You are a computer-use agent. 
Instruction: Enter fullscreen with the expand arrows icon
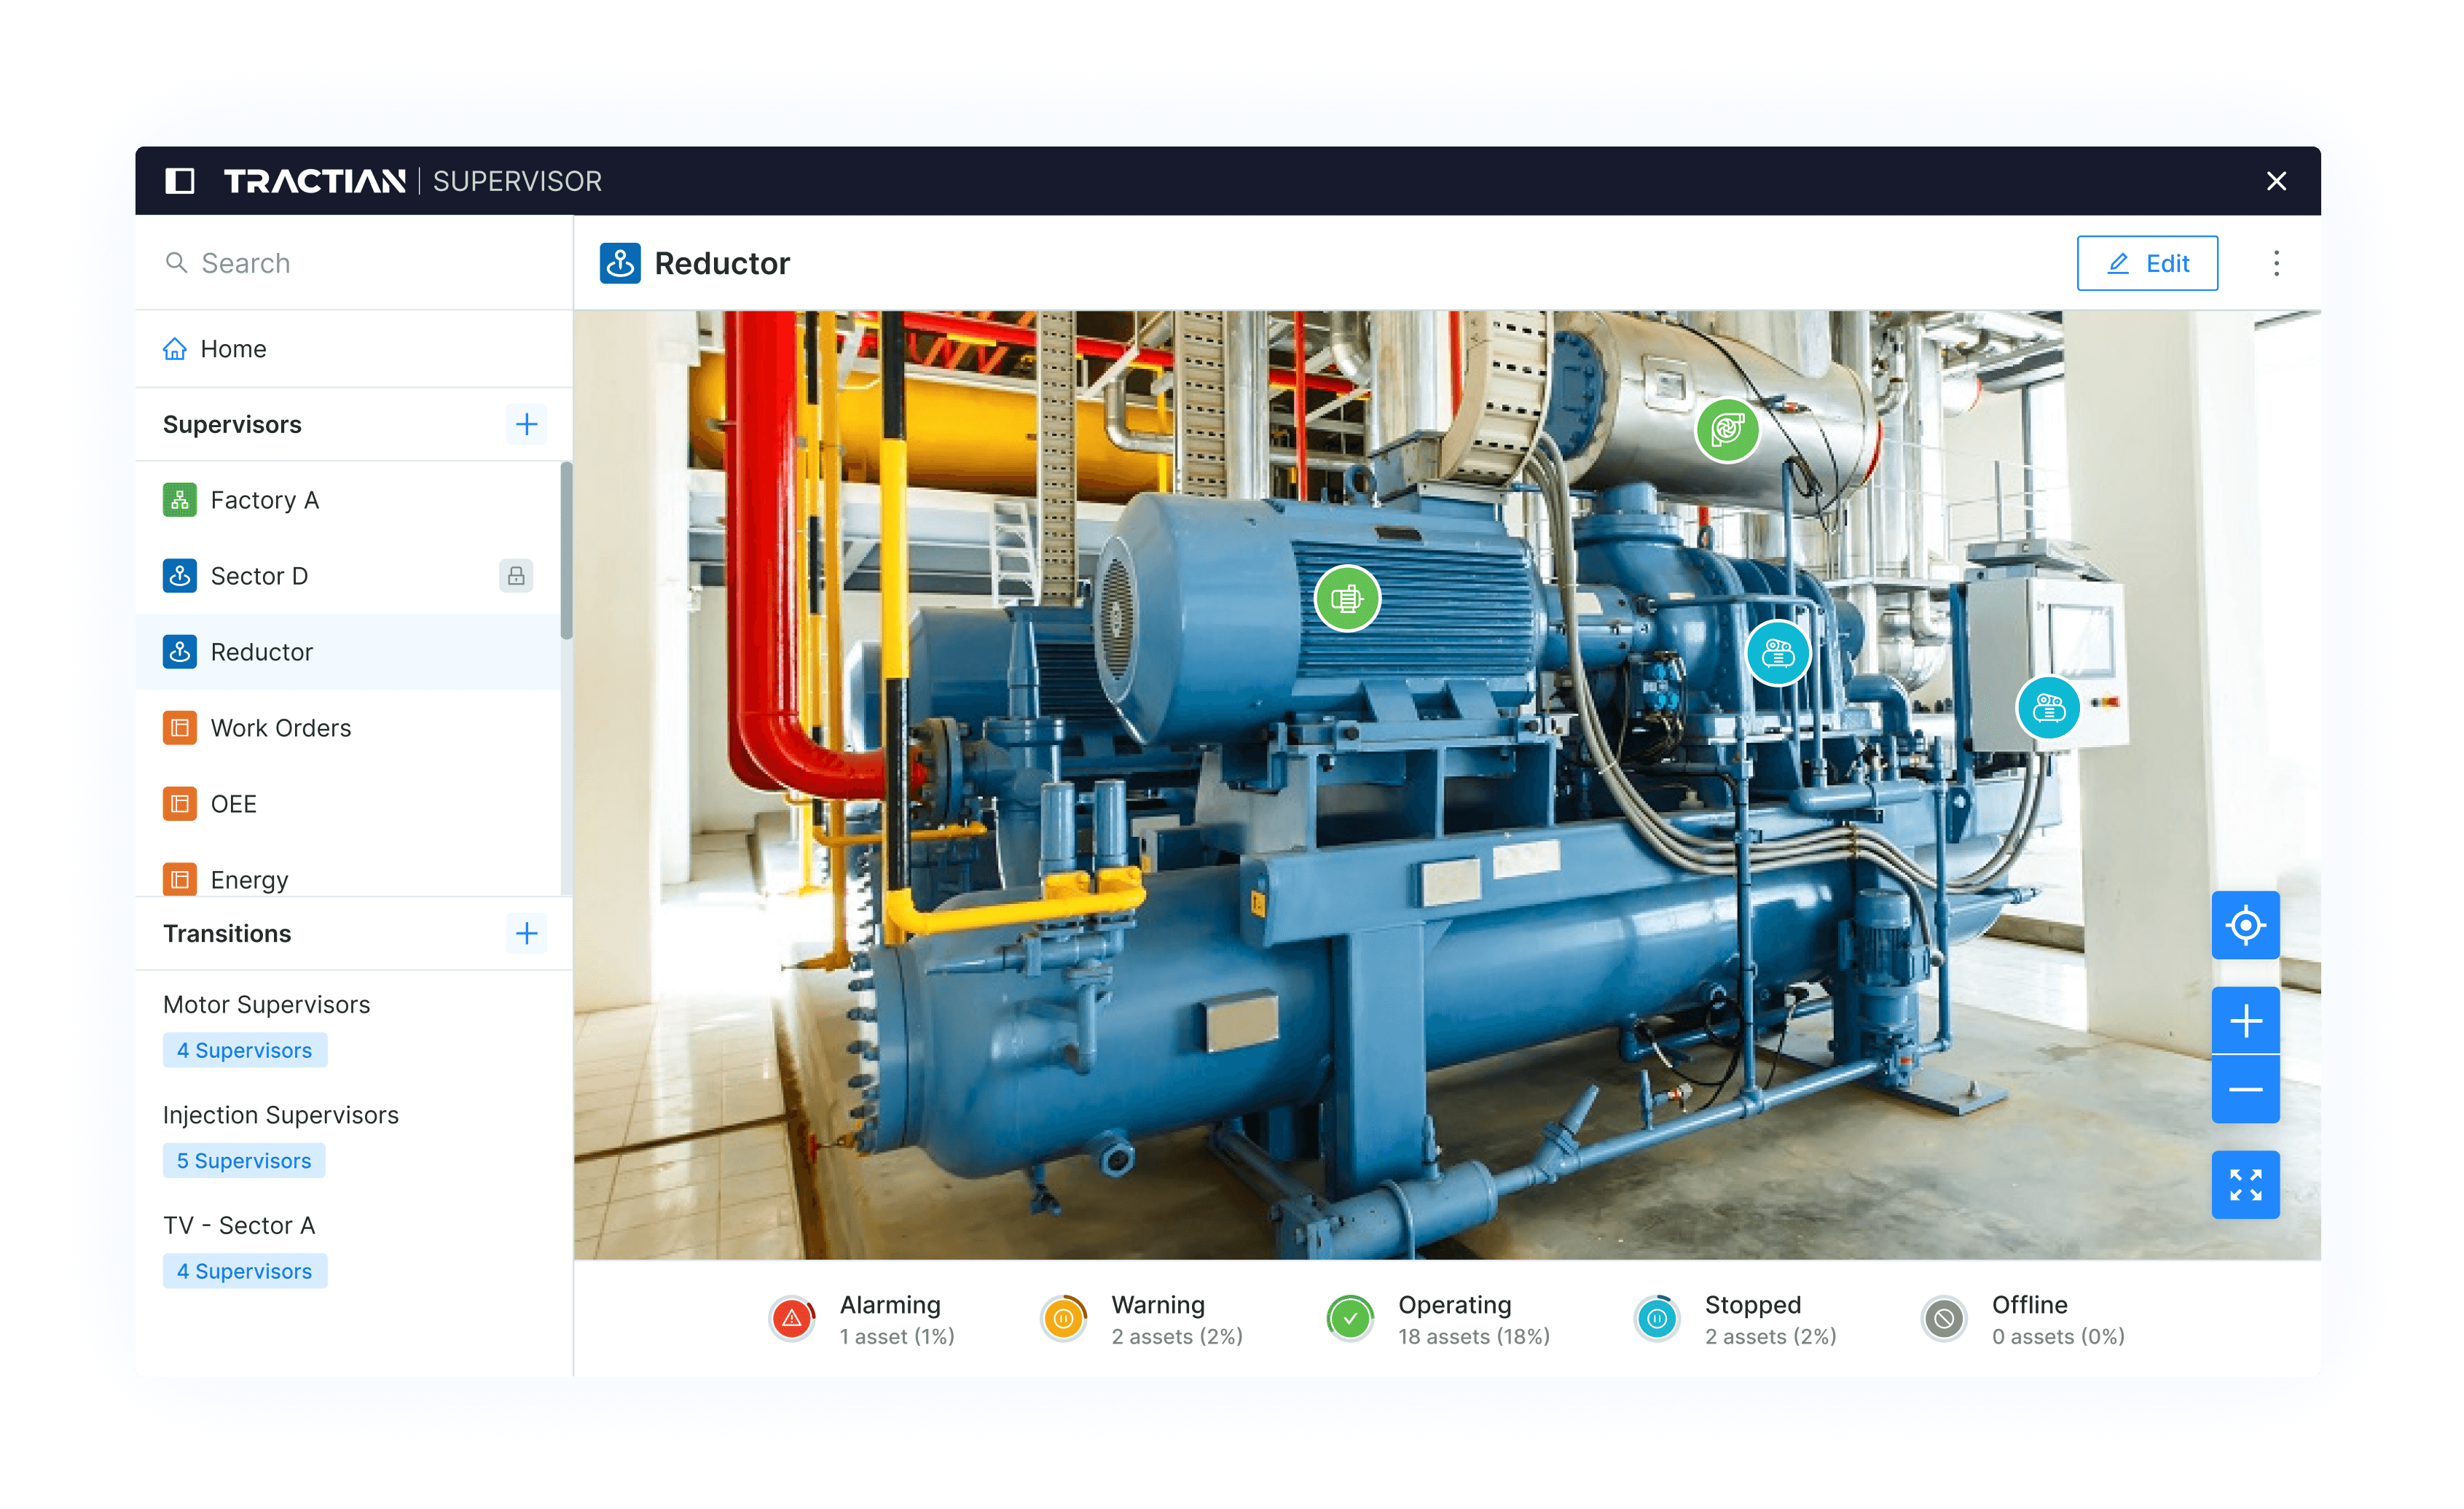2245,1185
